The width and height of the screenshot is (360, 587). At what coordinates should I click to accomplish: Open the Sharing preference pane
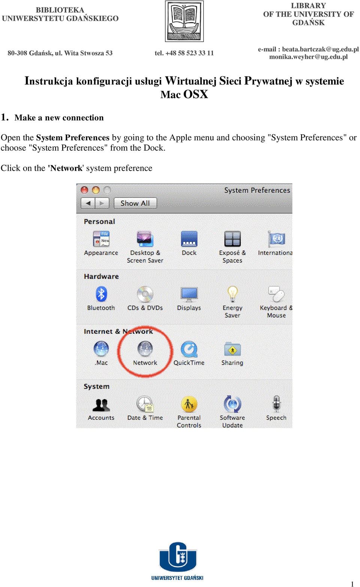[232, 353]
